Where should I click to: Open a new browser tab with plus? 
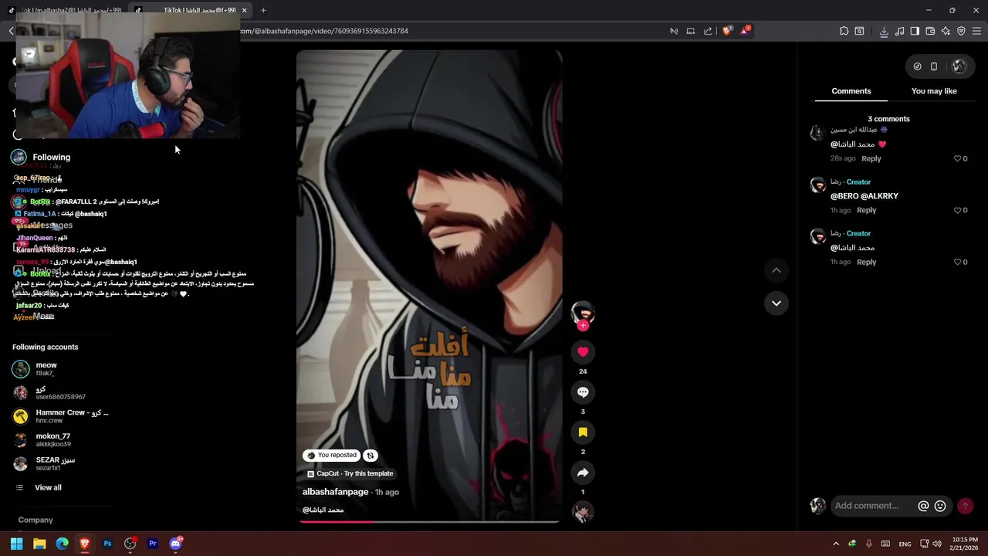(x=263, y=10)
